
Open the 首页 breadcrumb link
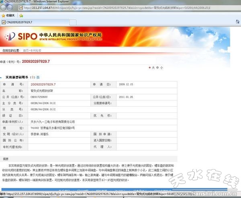(26, 51)
